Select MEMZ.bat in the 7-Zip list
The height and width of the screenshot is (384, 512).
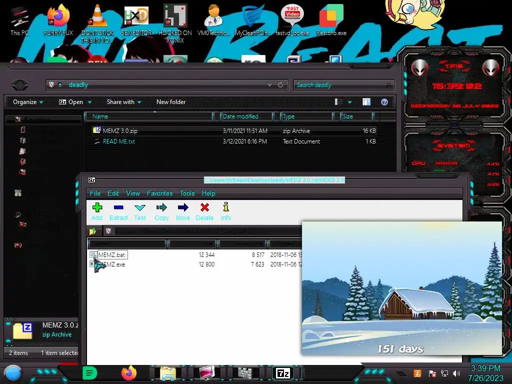click(x=111, y=254)
